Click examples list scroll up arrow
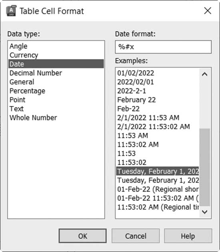Screen dimensions: 220x252 204,74
